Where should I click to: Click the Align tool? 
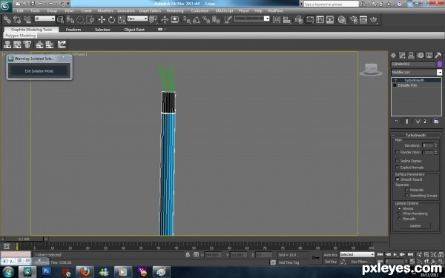point(287,19)
